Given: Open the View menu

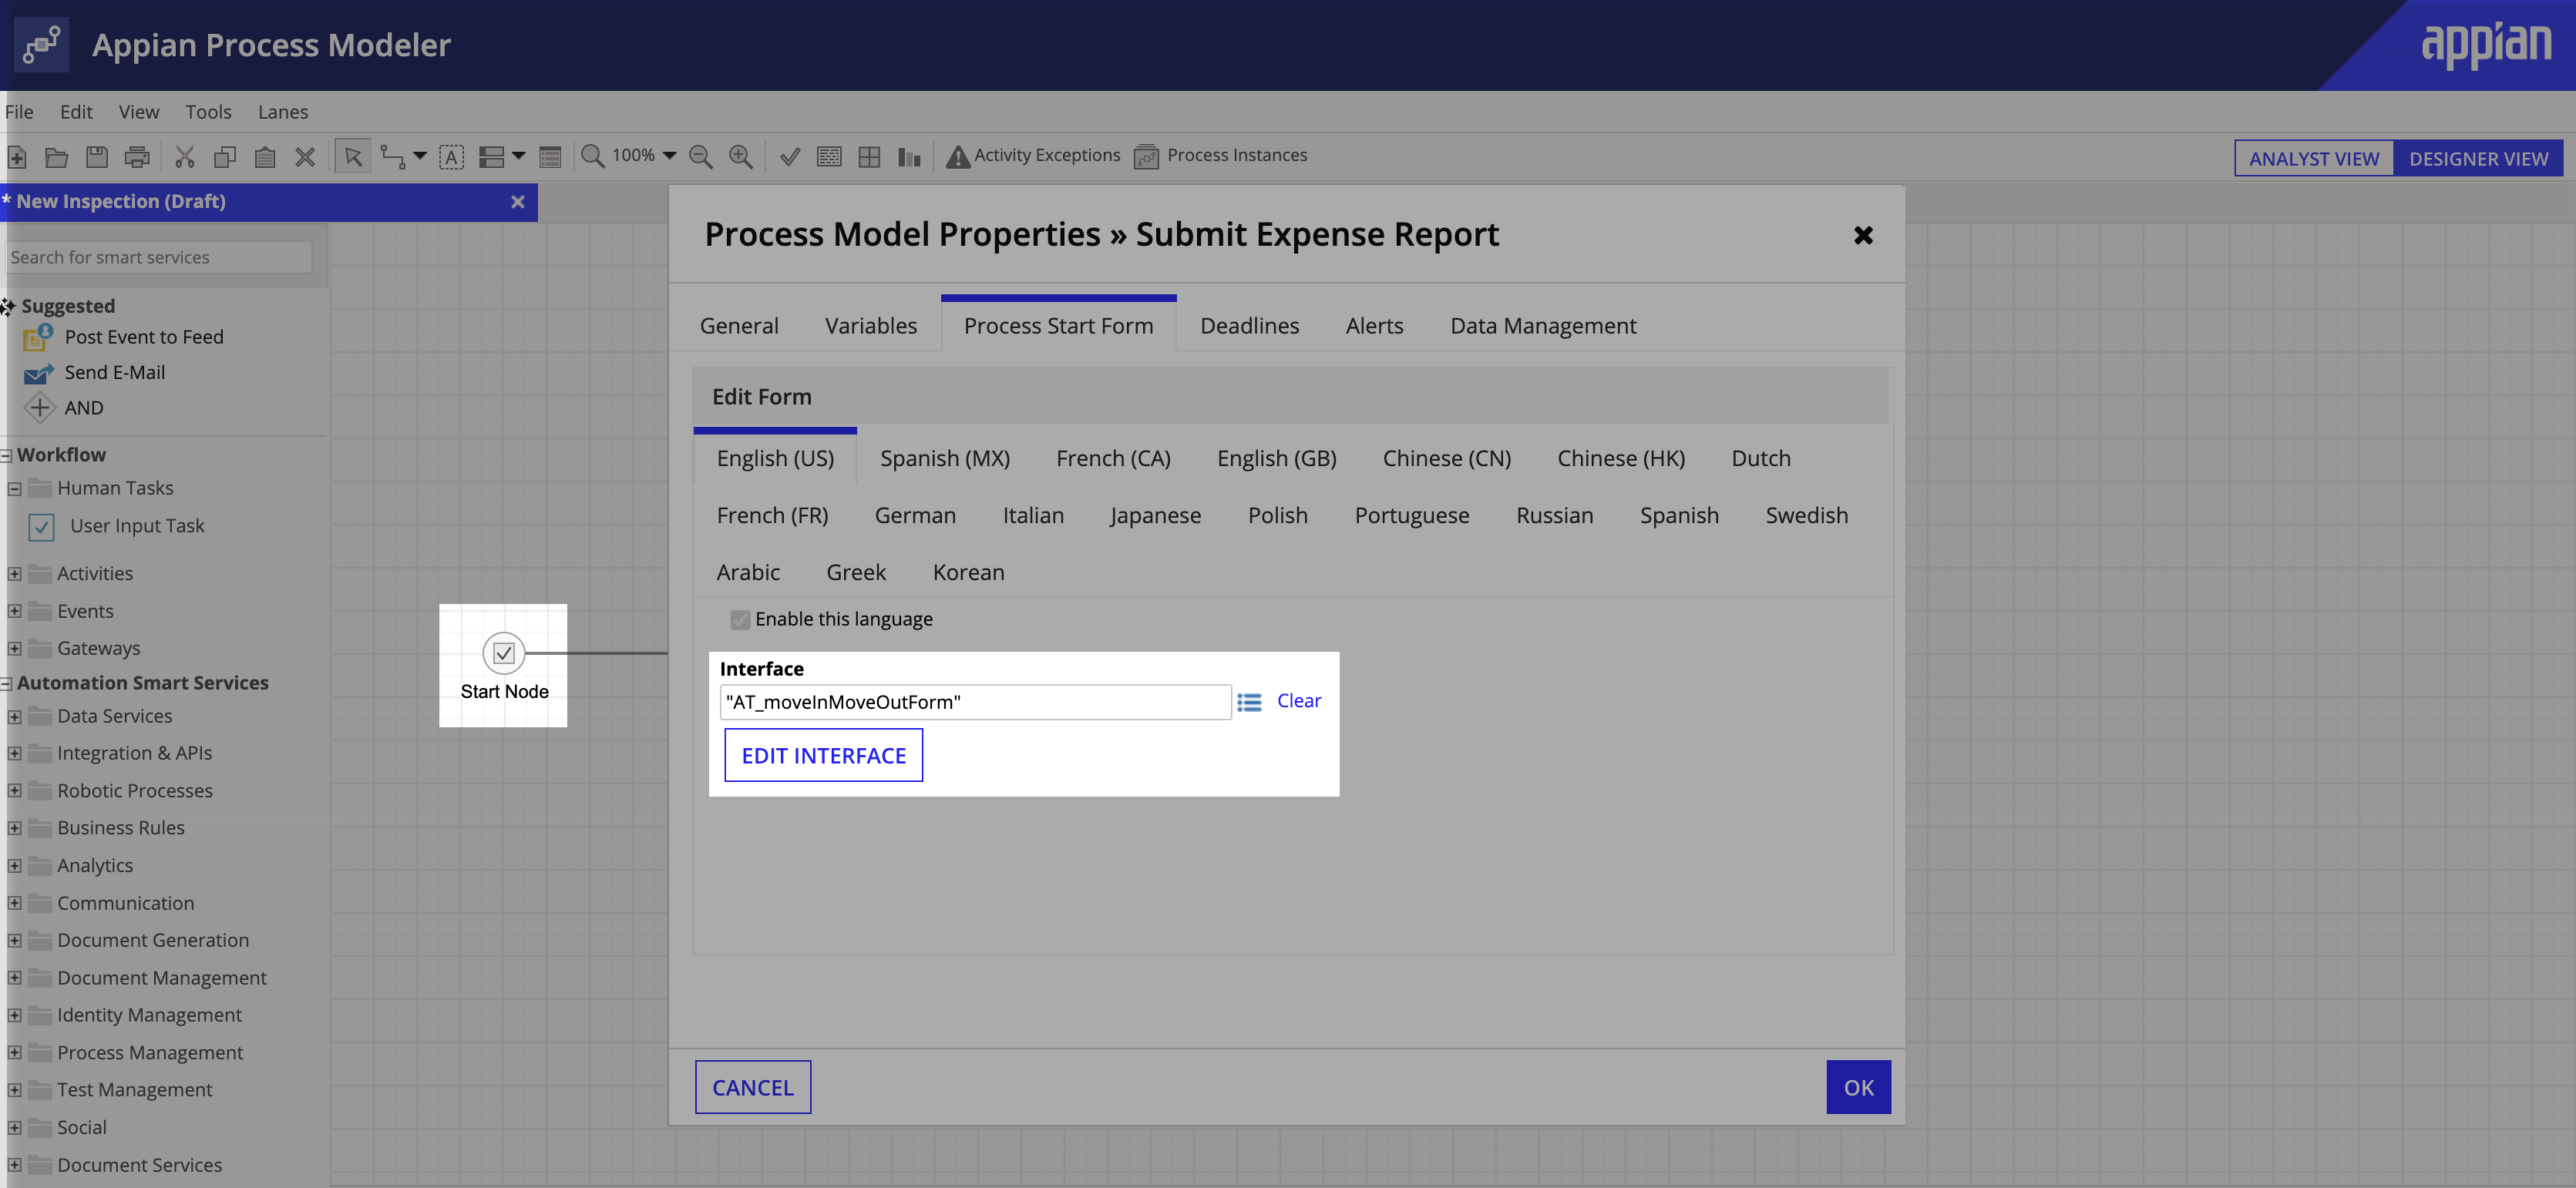Looking at the screenshot, I should coord(139,112).
